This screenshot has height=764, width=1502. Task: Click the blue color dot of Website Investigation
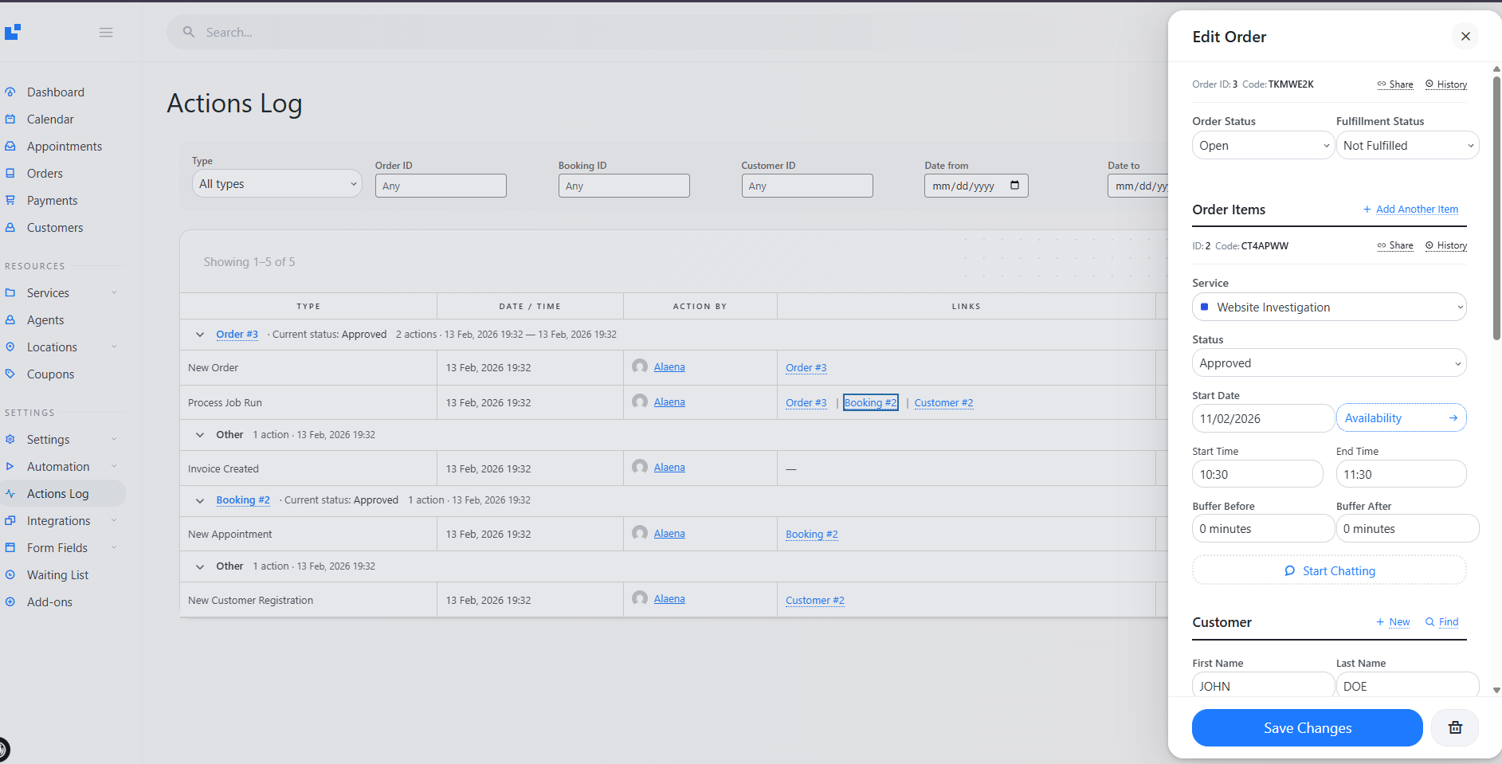tap(1204, 308)
